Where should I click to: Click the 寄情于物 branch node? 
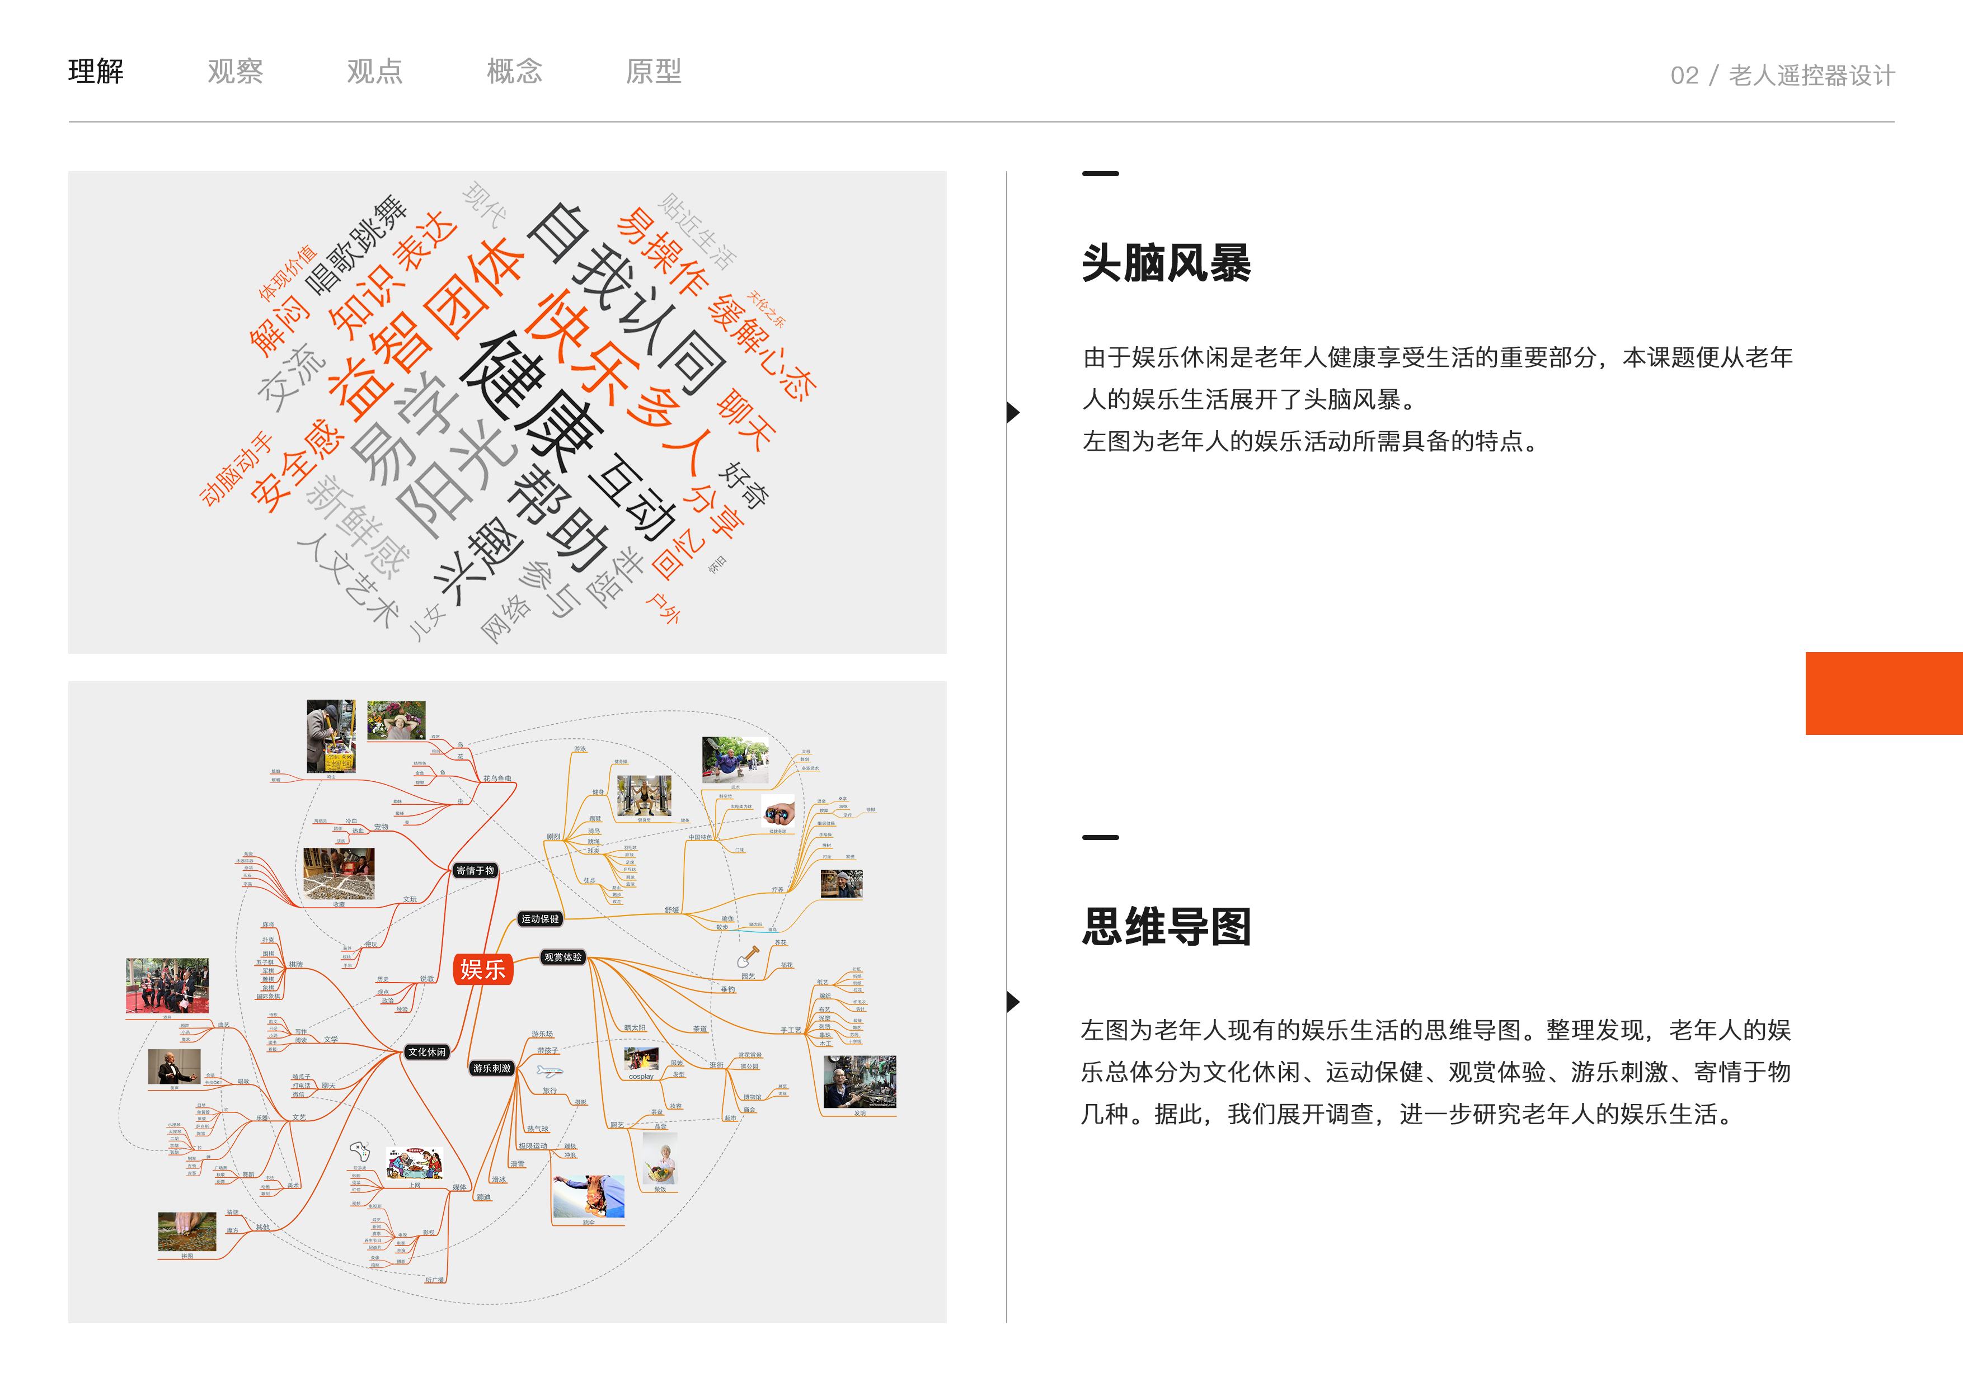[x=475, y=870]
